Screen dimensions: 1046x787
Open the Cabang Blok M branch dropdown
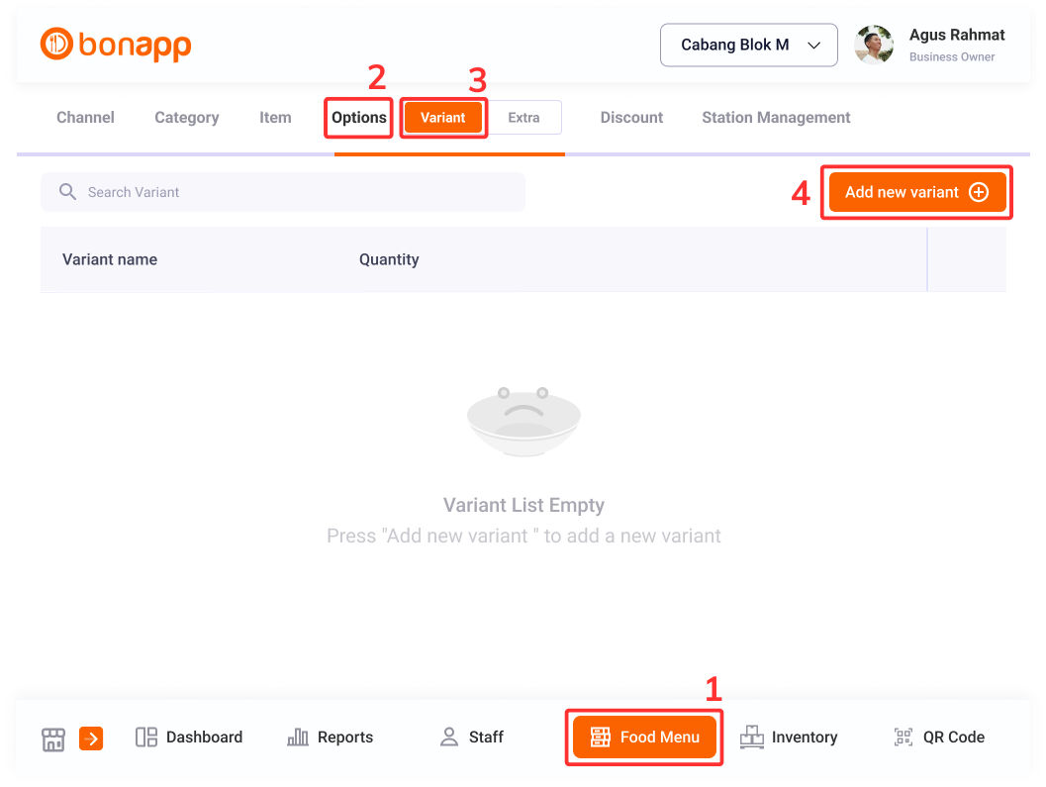748,45
